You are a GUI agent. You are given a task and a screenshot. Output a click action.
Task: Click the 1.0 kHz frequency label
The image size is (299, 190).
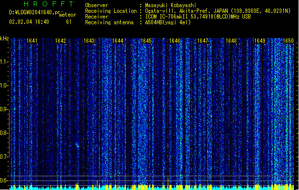4,85
